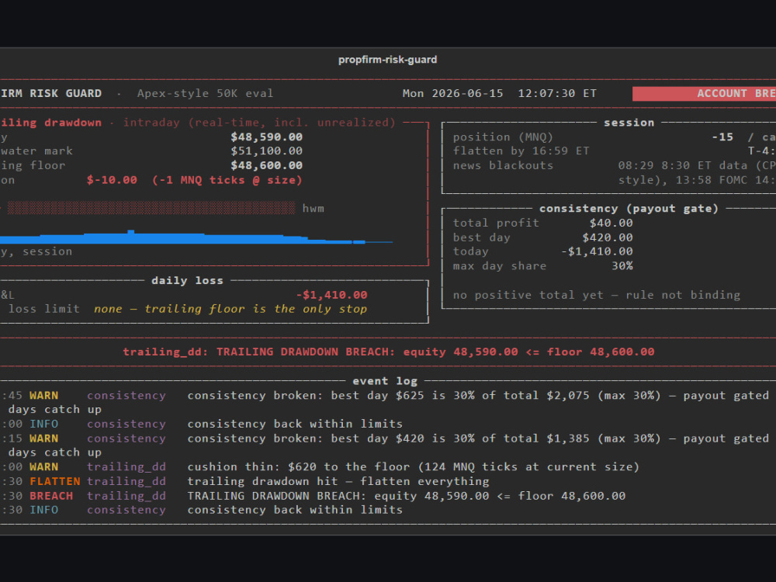Click the blue equity session sparkline
Viewport: 776px width, 582px height.
pos(196,237)
